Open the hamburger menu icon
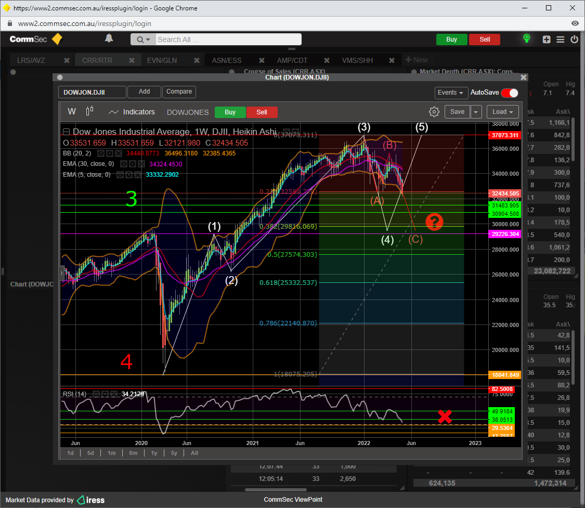Image resolution: width=585 pixels, height=508 pixels. (x=560, y=40)
